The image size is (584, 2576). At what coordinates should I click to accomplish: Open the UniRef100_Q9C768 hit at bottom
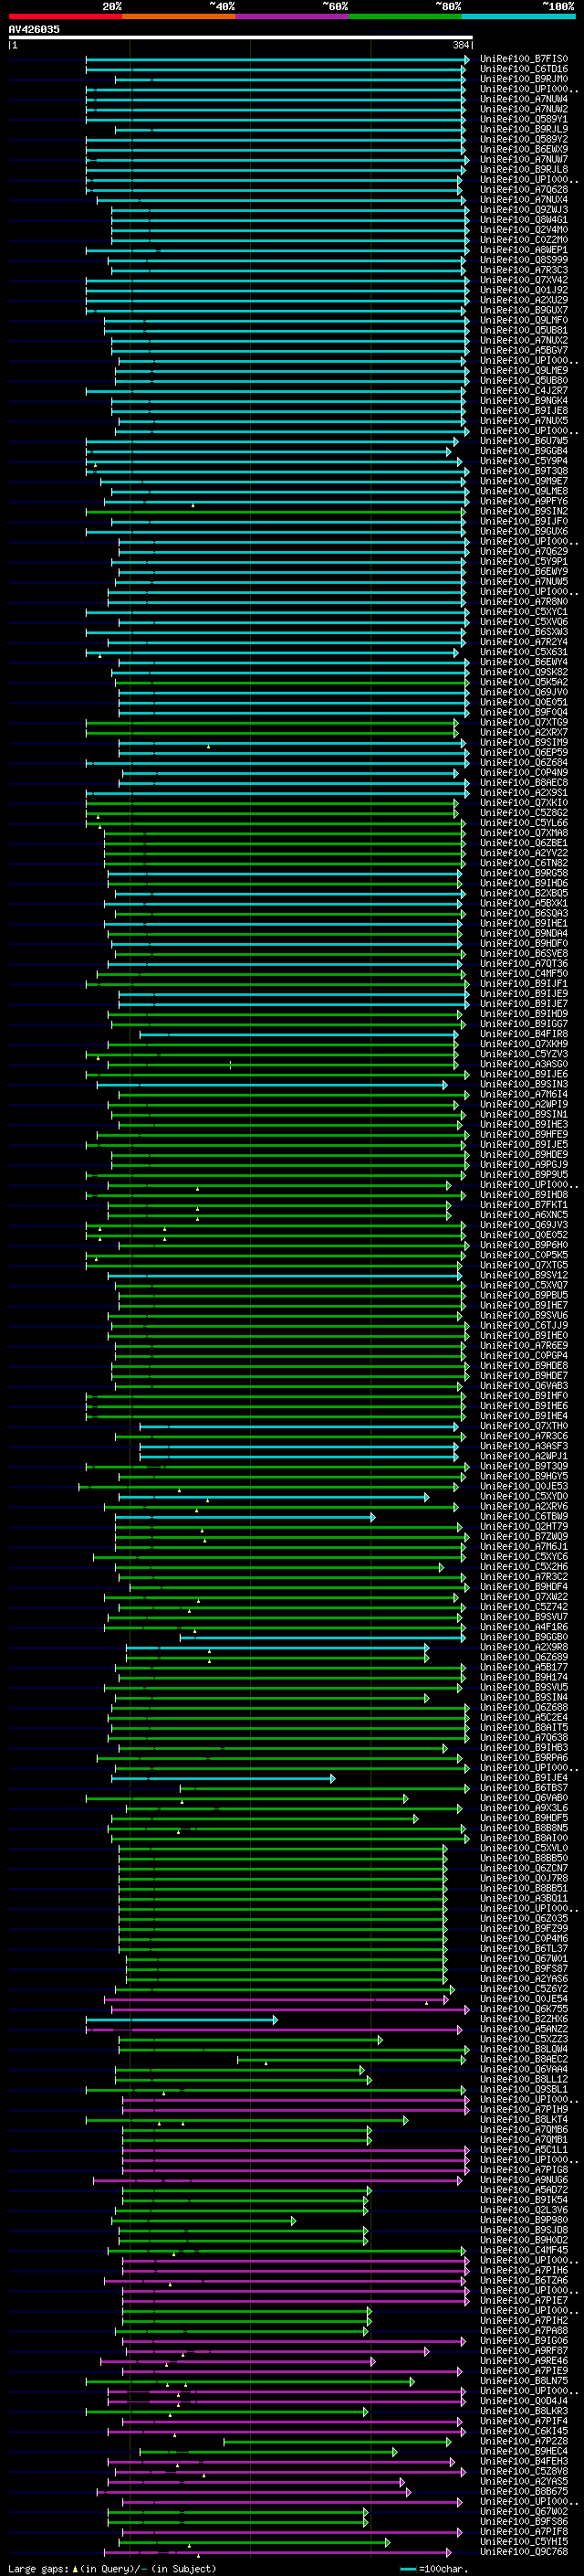[524, 2552]
